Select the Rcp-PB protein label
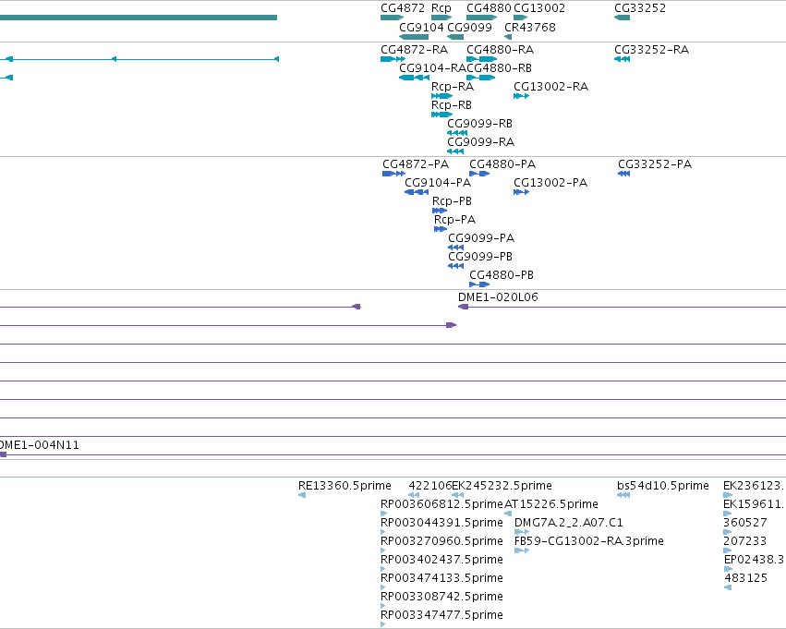This screenshot has width=786, height=629. (x=453, y=201)
